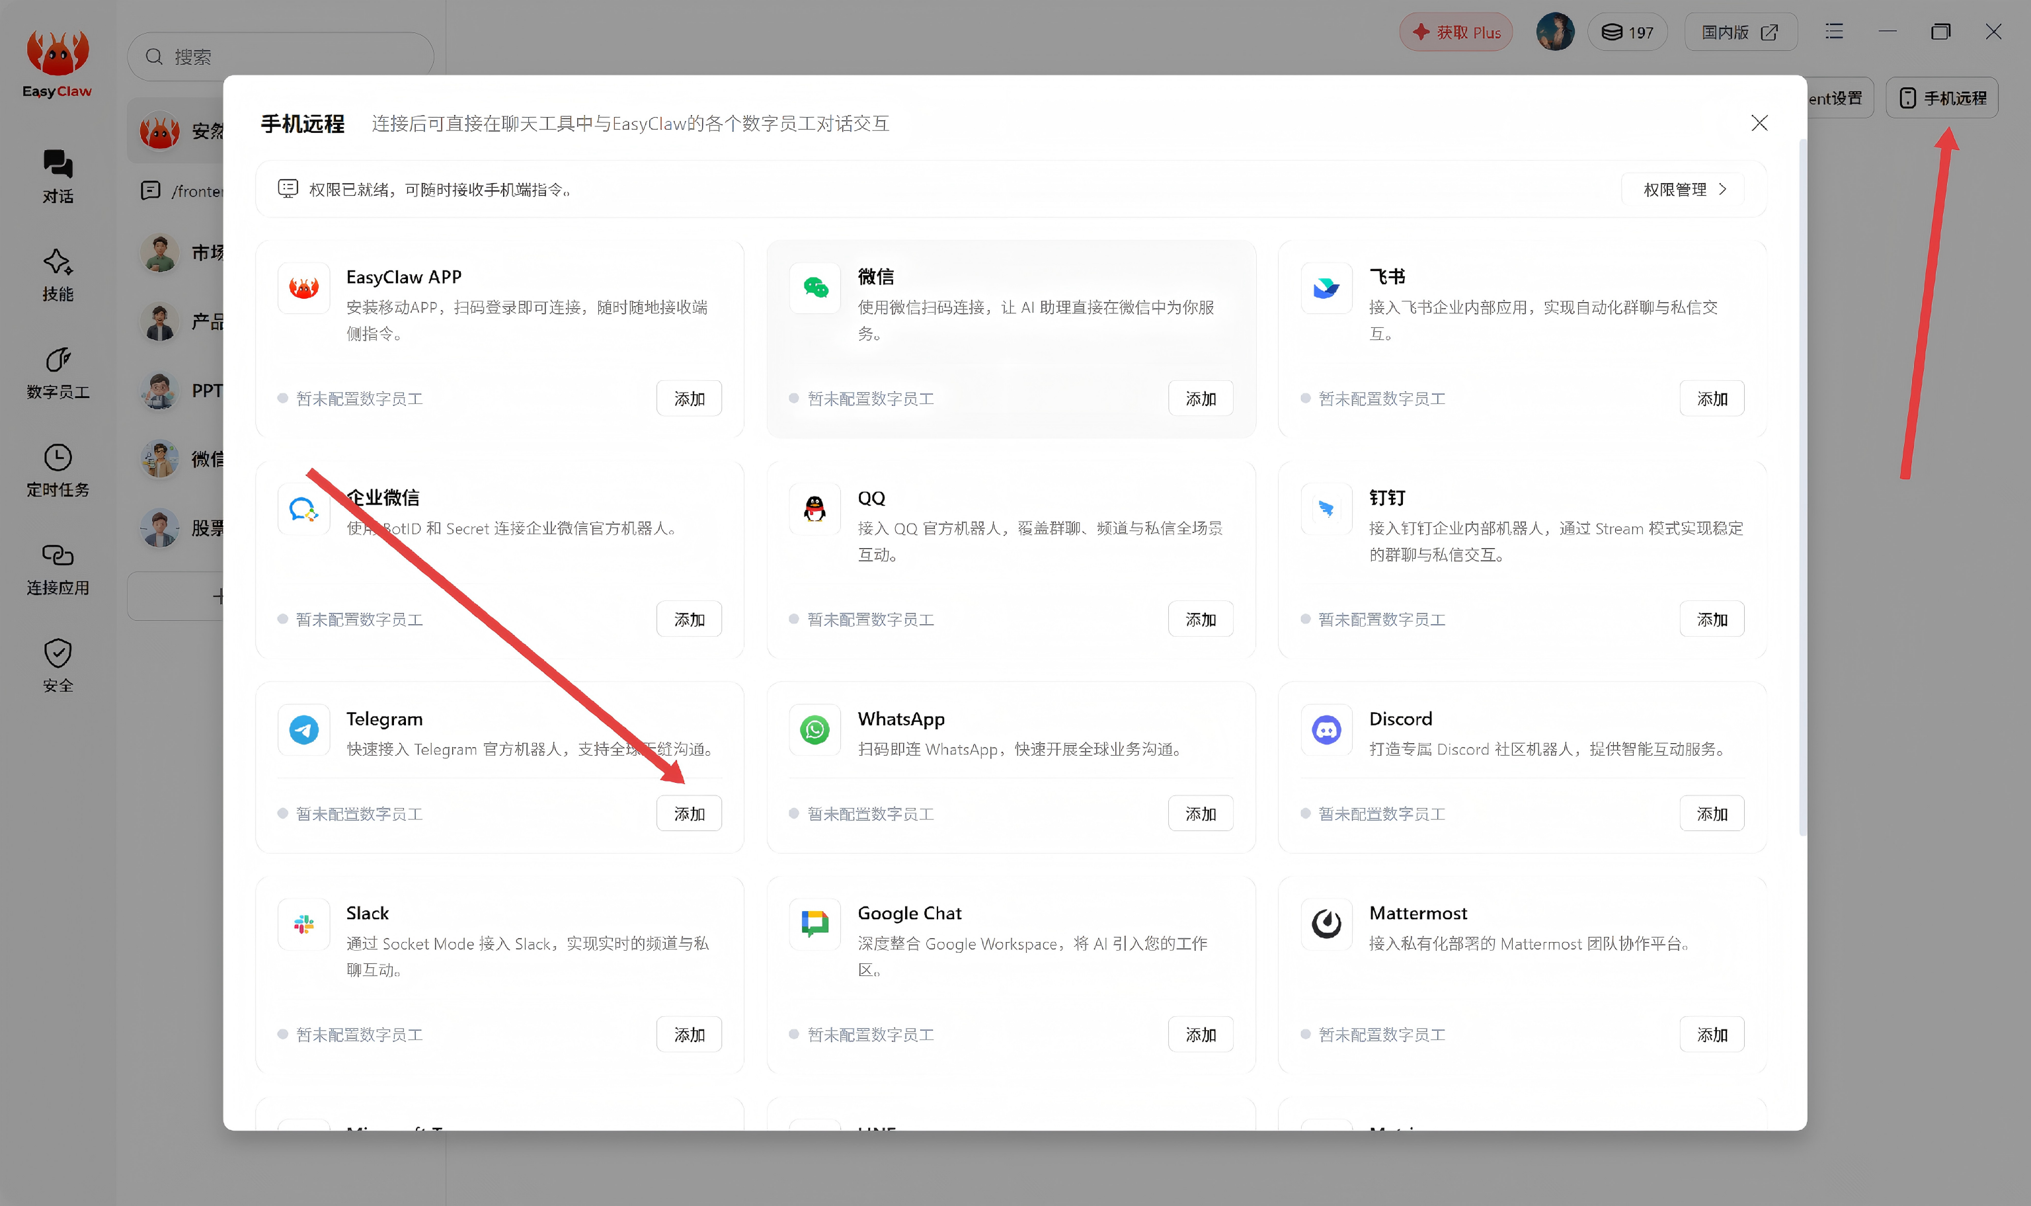Open the 数字员工 sidebar icon
2031x1206 pixels.
click(58, 372)
